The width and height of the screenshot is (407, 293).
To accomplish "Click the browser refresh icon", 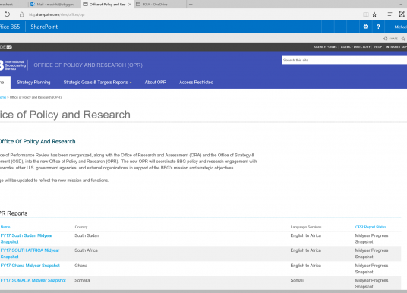I will point(7,14).
